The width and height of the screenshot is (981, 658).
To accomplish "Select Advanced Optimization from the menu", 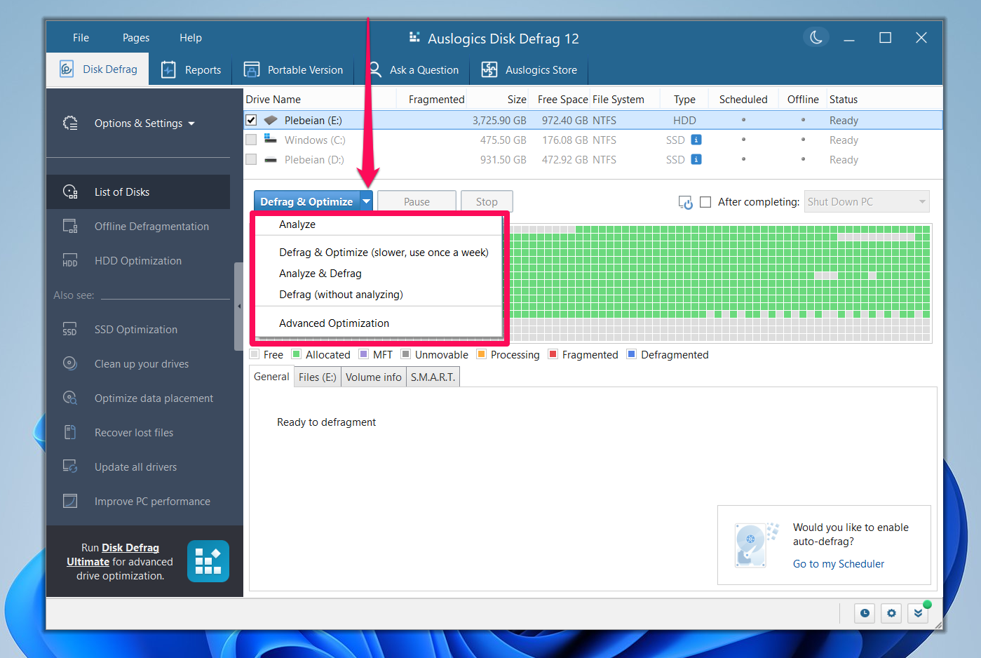I will pos(333,323).
